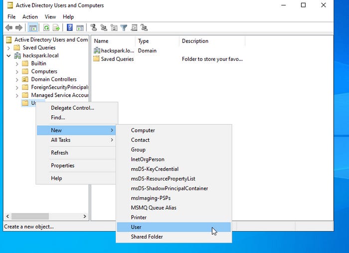Open the Help menu in menu bar
The height and width of the screenshot is (253, 349).
(68, 17)
